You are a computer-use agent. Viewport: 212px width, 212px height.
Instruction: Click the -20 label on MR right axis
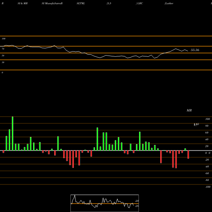[x=207, y=160]
